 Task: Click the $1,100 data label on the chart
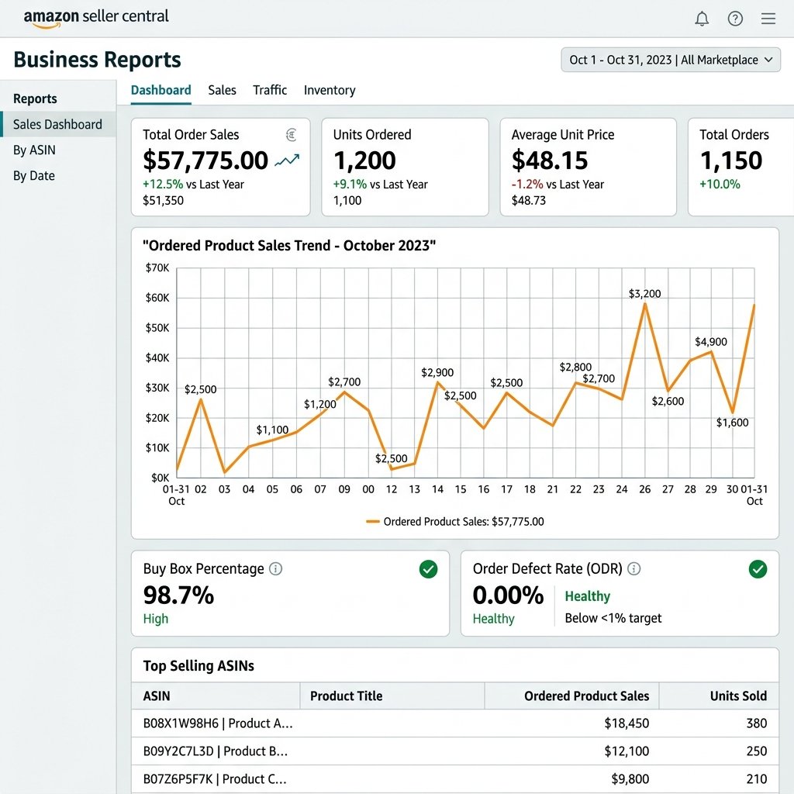click(x=272, y=430)
